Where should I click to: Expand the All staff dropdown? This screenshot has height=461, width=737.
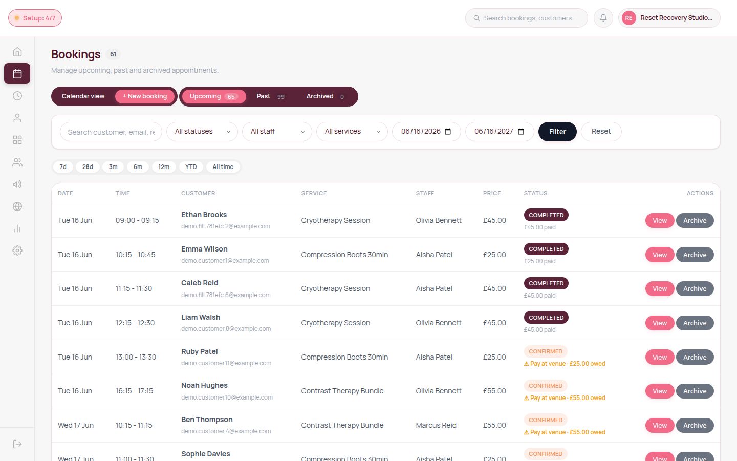point(277,132)
